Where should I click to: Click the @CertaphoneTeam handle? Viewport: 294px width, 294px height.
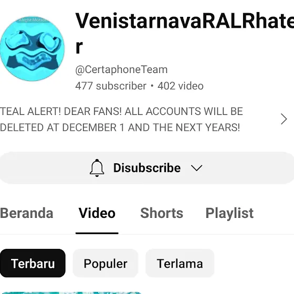pos(121,70)
